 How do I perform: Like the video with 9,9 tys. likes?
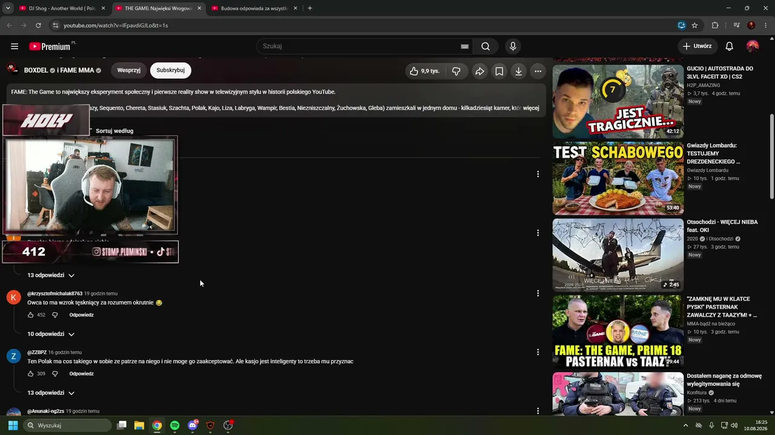(424, 71)
